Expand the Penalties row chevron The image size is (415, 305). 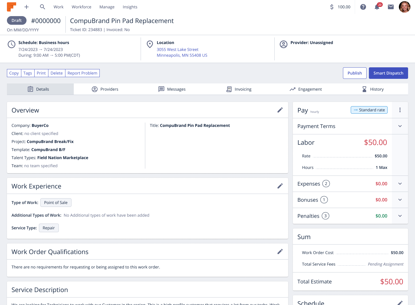coord(400,216)
